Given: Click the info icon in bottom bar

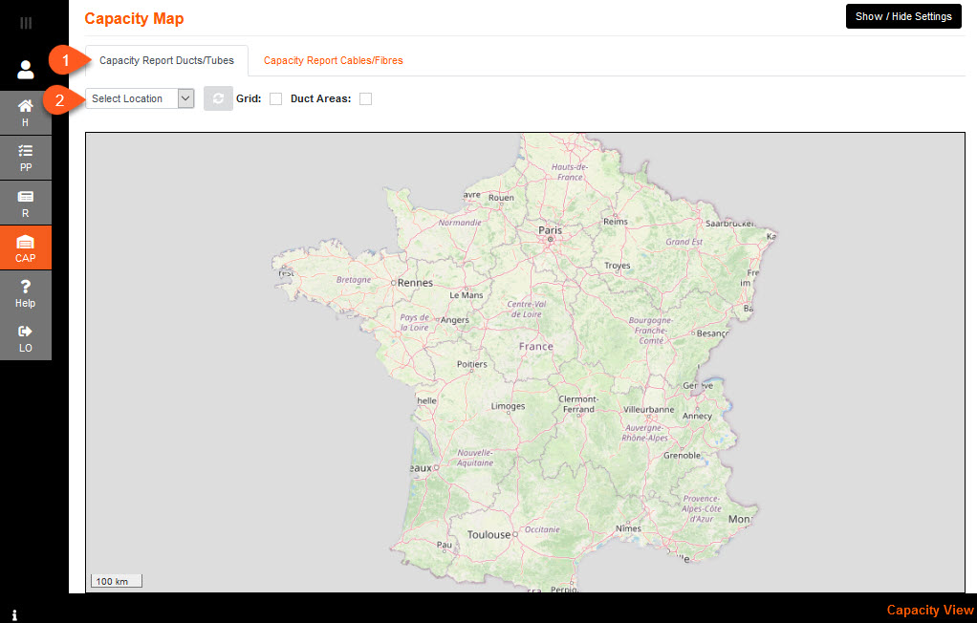Looking at the screenshot, I should pyautogui.click(x=15, y=614).
